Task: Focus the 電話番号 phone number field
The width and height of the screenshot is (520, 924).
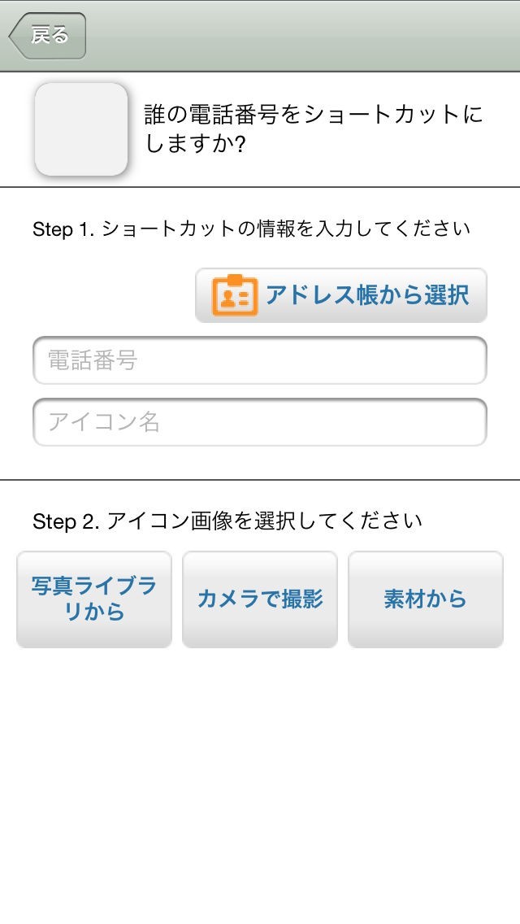Action: coord(259,360)
